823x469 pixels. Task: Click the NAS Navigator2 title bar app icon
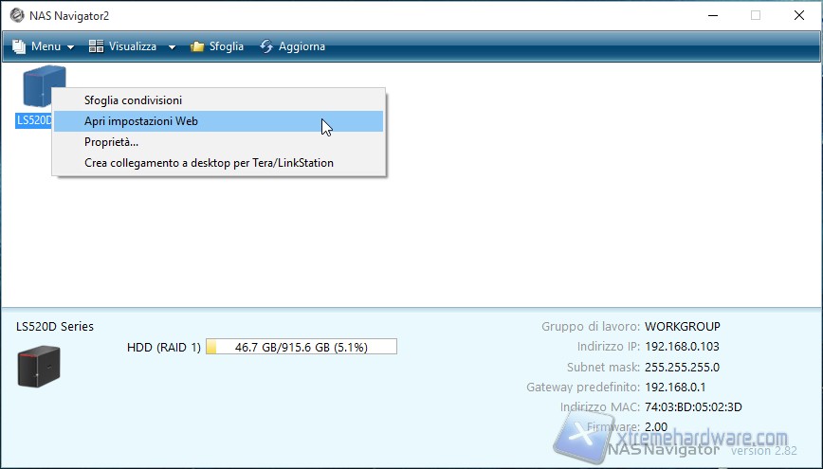point(17,15)
